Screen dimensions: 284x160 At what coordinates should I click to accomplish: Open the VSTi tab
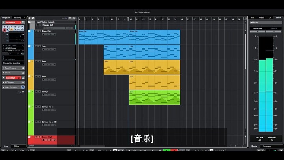pos(252,18)
